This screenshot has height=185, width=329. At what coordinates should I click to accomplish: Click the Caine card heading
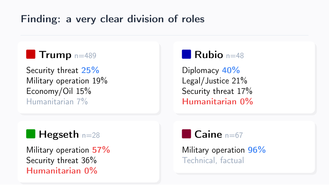(208, 134)
